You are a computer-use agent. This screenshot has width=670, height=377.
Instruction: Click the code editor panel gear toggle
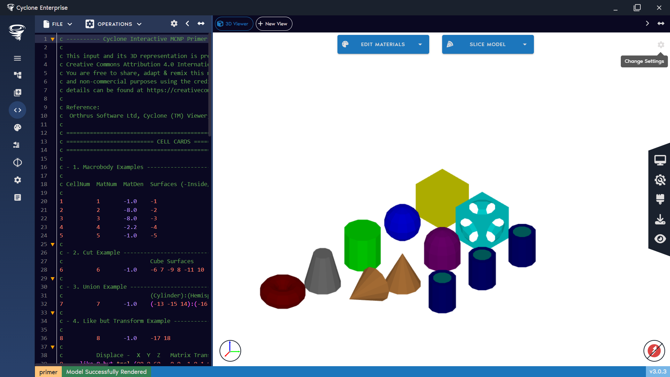tap(174, 23)
